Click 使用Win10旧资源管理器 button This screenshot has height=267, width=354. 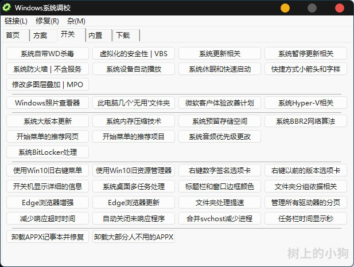click(x=134, y=170)
